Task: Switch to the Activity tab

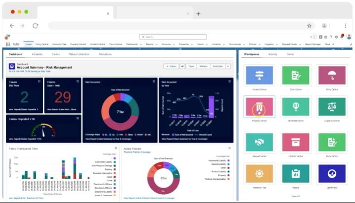Action: [272, 54]
